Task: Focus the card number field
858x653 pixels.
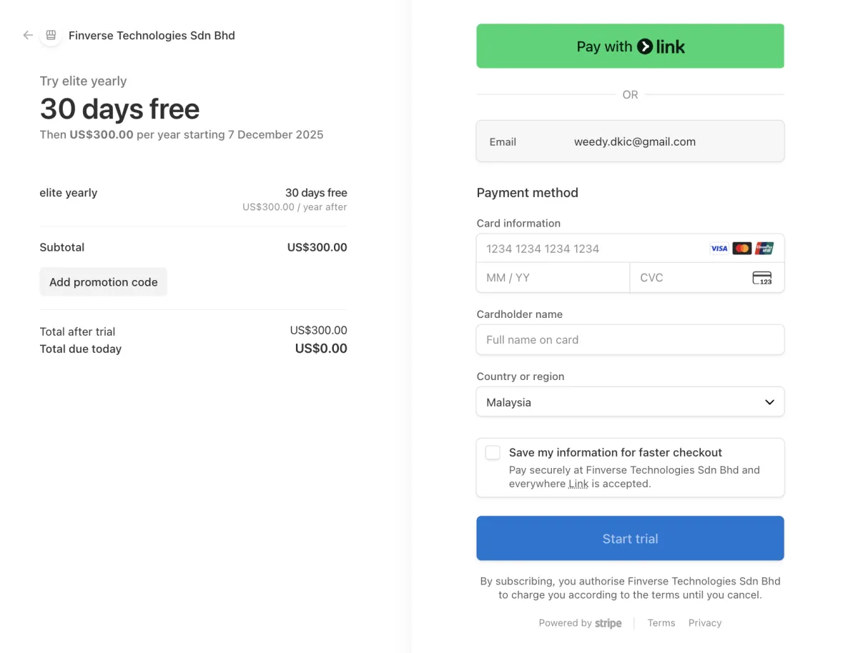Action: pyautogui.click(x=593, y=249)
